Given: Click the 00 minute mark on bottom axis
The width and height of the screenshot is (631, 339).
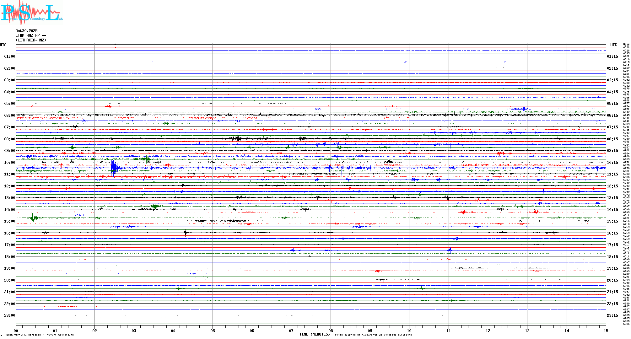Looking at the screenshot, I should (x=16, y=331).
